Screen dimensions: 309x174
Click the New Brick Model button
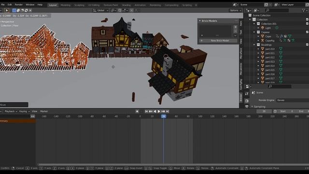218,41
